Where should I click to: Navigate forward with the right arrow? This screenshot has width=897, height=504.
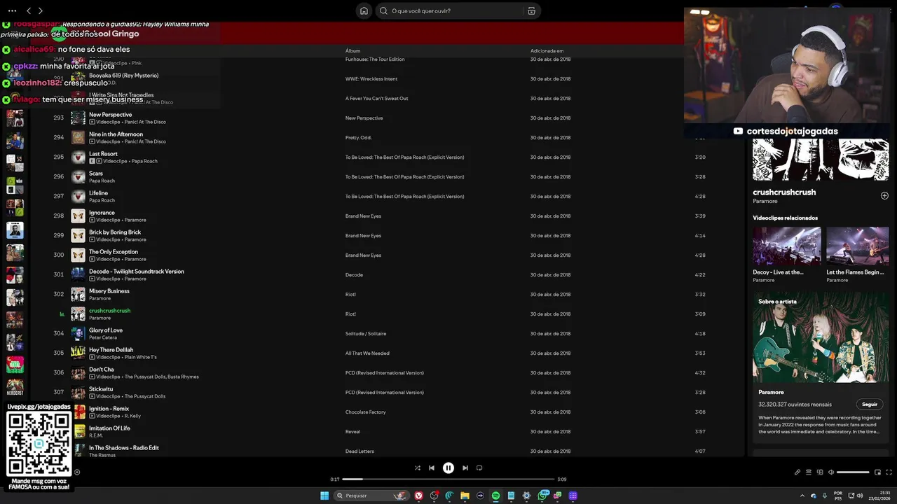click(41, 10)
